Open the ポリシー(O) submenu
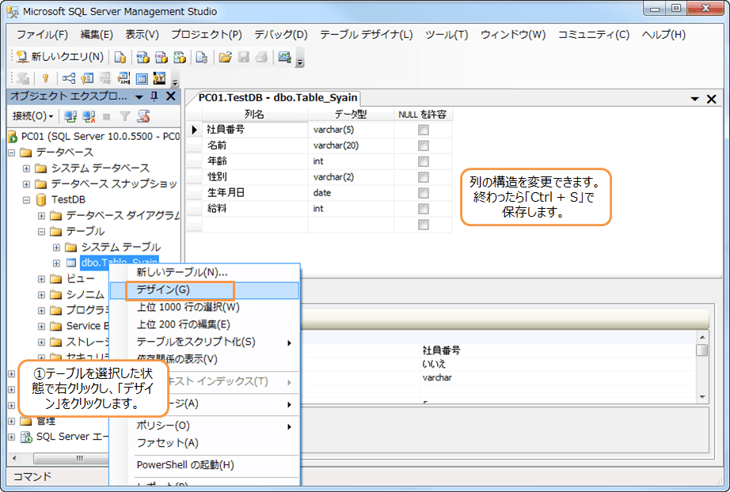 click(205, 426)
